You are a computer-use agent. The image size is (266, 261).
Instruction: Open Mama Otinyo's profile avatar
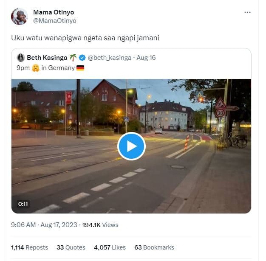tap(20, 17)
